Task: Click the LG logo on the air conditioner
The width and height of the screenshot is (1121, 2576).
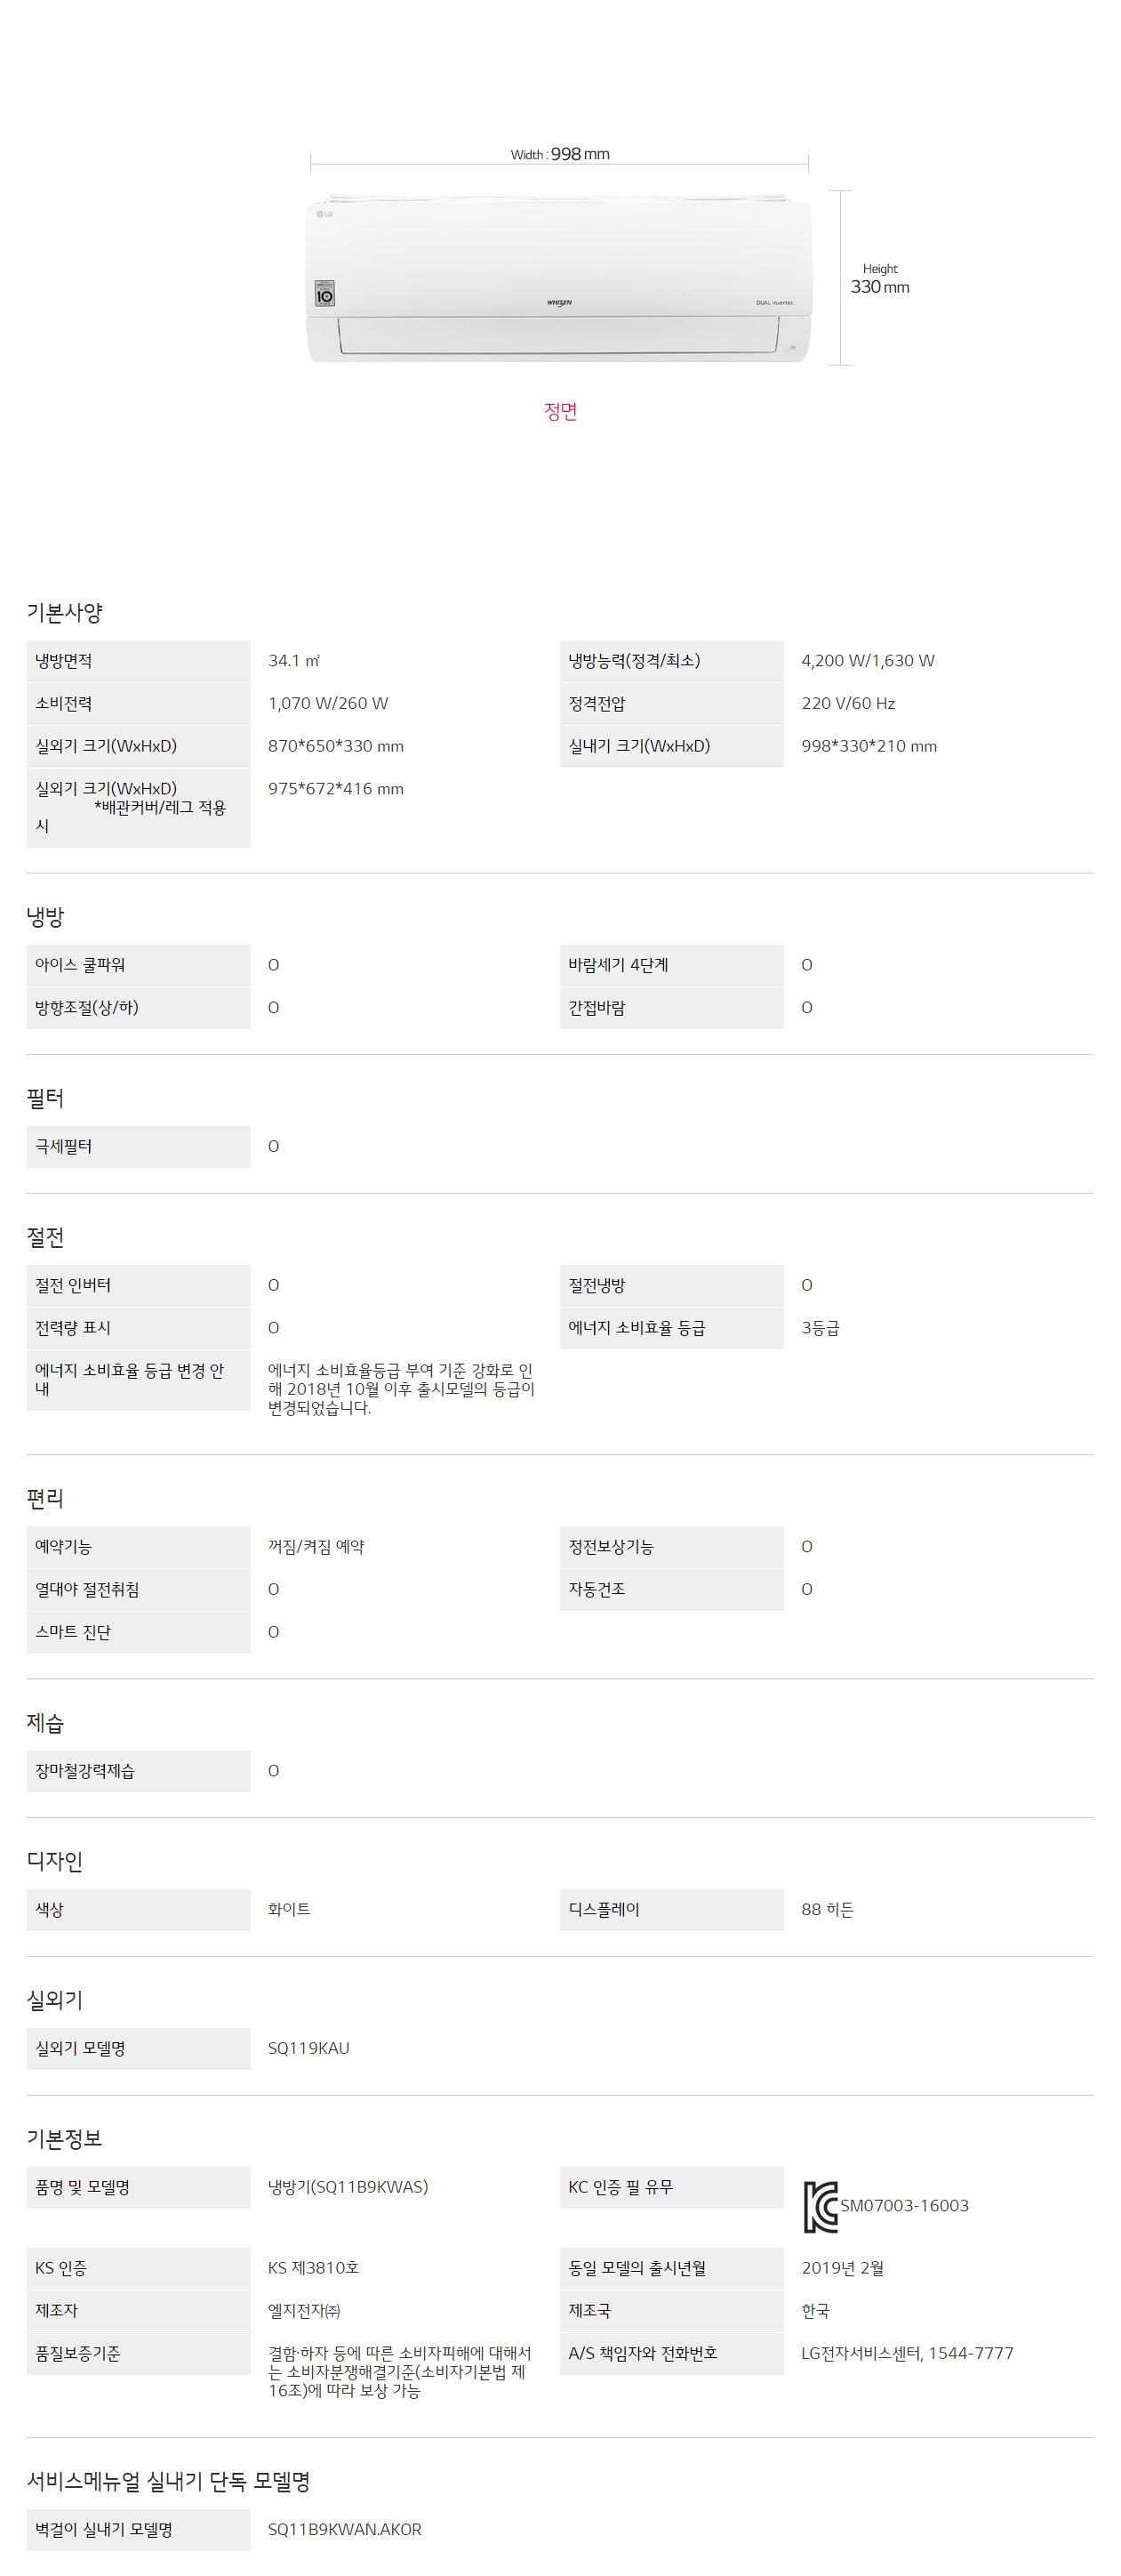Action: (x=324, y=214)
